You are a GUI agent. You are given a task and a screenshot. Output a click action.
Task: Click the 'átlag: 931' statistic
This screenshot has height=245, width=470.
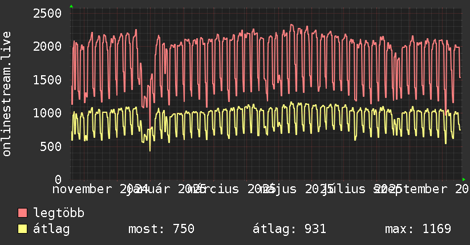point(289,229)
